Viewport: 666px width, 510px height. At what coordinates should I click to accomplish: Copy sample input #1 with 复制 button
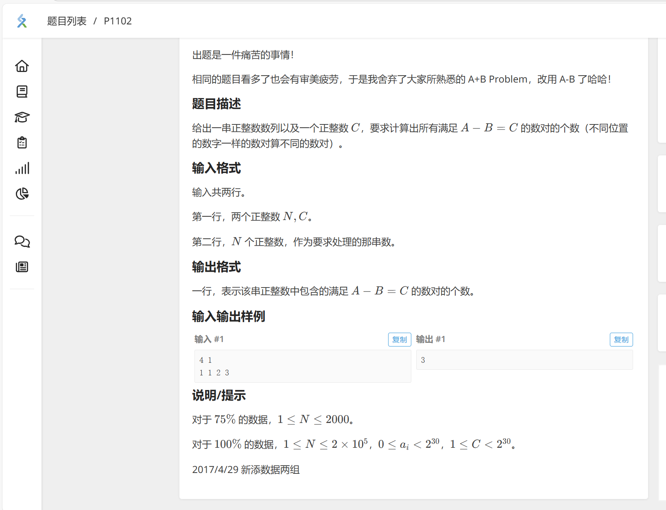pos(399,340)
